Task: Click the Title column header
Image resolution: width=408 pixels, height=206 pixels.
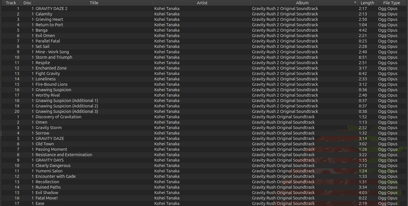Action: click(94, 3)
